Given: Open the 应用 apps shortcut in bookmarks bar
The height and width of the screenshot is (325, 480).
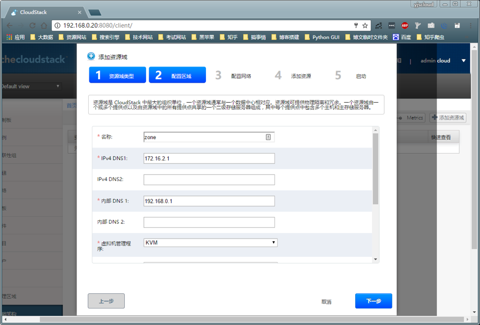Looking at the screenshot, I should (x=16, y=37).
